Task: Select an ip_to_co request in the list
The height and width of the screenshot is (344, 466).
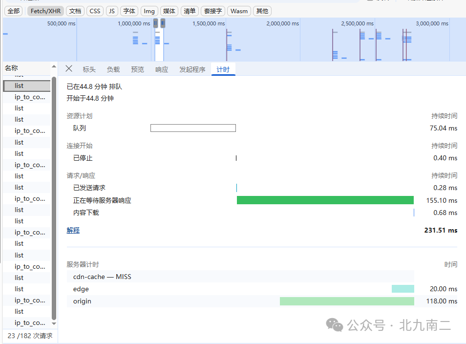Action: click(26, 97)
